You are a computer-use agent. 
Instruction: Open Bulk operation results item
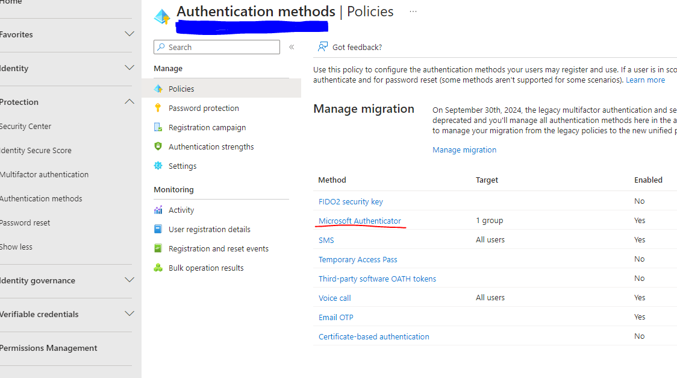point(206,268)
